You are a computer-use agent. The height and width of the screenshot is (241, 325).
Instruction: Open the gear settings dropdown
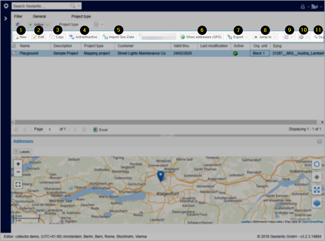(x=304, y=37)
